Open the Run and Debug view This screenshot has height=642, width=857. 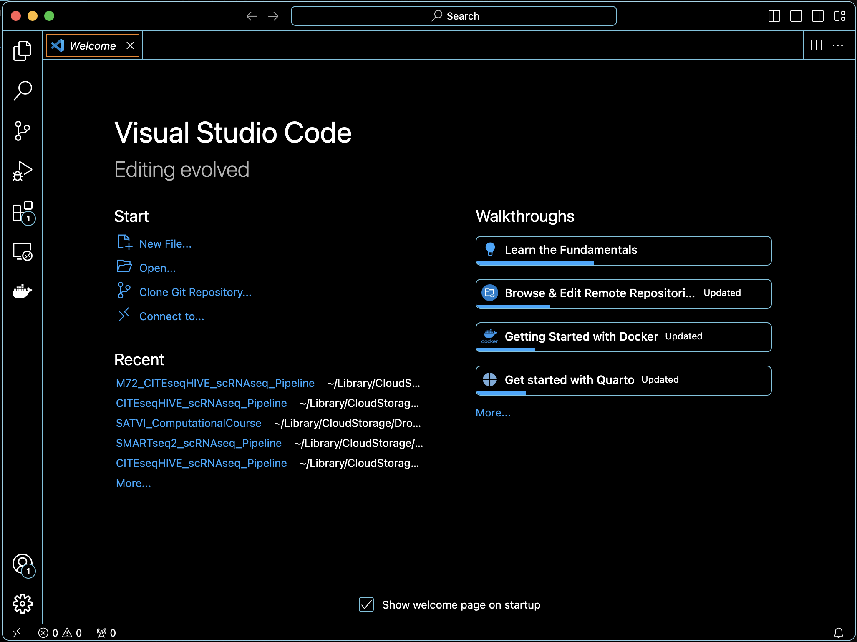point(22,171)
